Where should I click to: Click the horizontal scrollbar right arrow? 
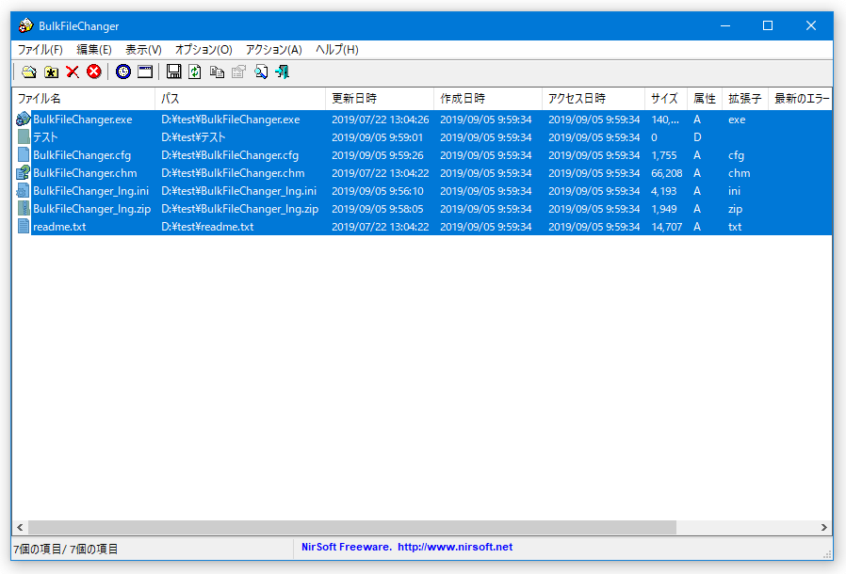[x=824, y=527]
